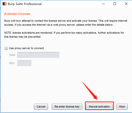Screen dimensions: 132x113
Task: Enable the Use proxy server checkbox
Action: coord(6,48)
